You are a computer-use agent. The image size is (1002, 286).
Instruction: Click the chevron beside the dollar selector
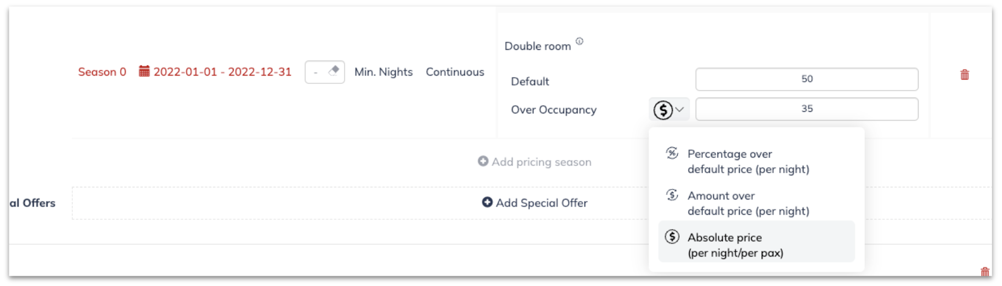680,110
